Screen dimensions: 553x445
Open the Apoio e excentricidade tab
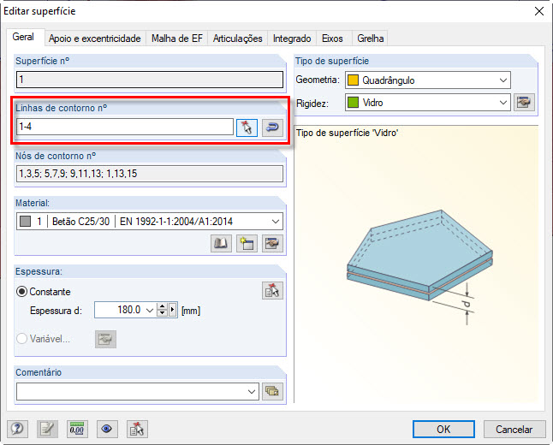[x=95, y=39]
